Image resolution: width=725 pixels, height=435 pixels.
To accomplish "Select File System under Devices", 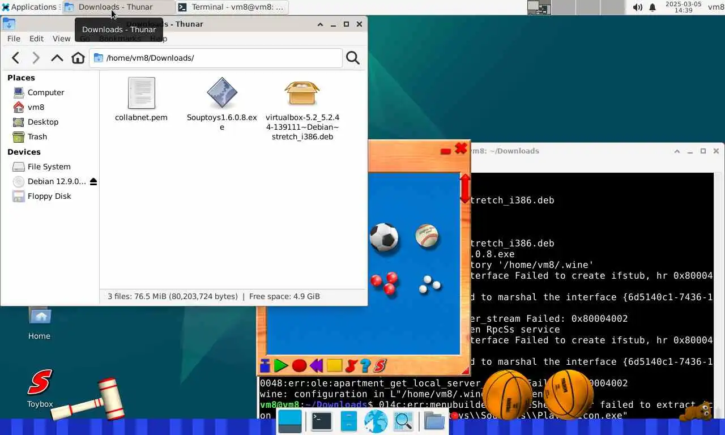I will pyautogui.click(x=50, y=167).
